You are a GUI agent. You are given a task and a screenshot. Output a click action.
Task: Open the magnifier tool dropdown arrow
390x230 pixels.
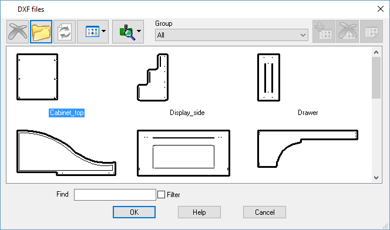pyautogui.click(x=139, y=31)
